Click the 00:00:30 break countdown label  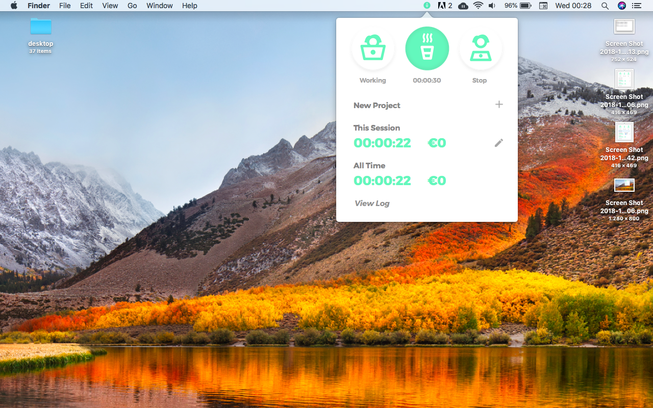[x=427, y=81]
